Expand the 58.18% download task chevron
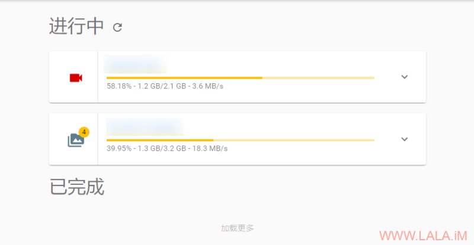The height and width of the screenshot is (245, 474). pos(405,77)
